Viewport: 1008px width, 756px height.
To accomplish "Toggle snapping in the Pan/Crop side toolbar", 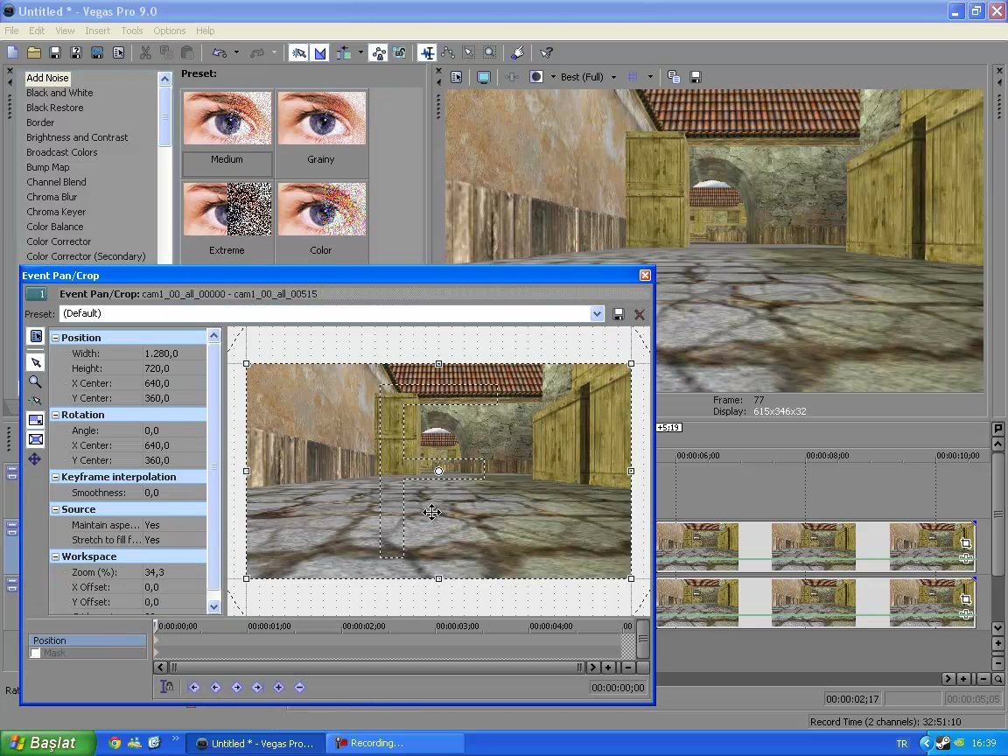I will point(35,401).
